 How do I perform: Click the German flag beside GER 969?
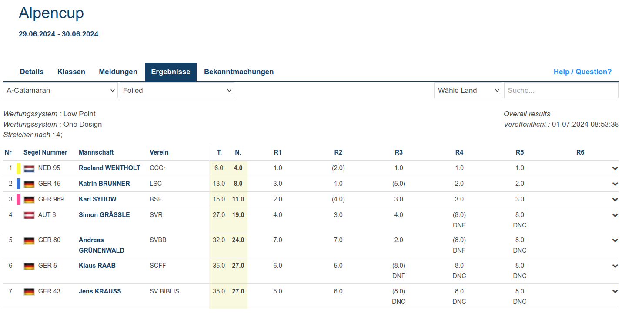29,200
